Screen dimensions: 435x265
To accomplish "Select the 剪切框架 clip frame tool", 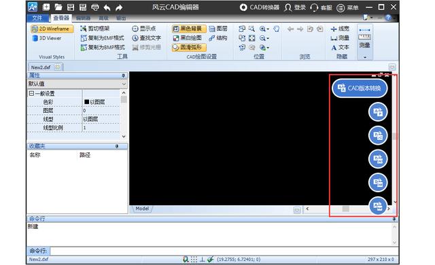I will [x=95, y=29].
